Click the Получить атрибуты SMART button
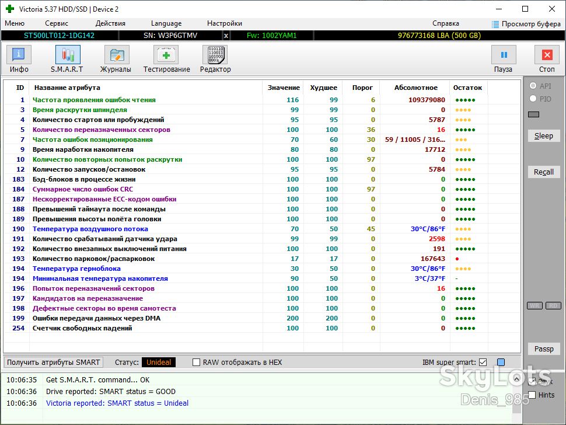The width and height of the screenshot is (566, 425). click(x=54, y=362)
